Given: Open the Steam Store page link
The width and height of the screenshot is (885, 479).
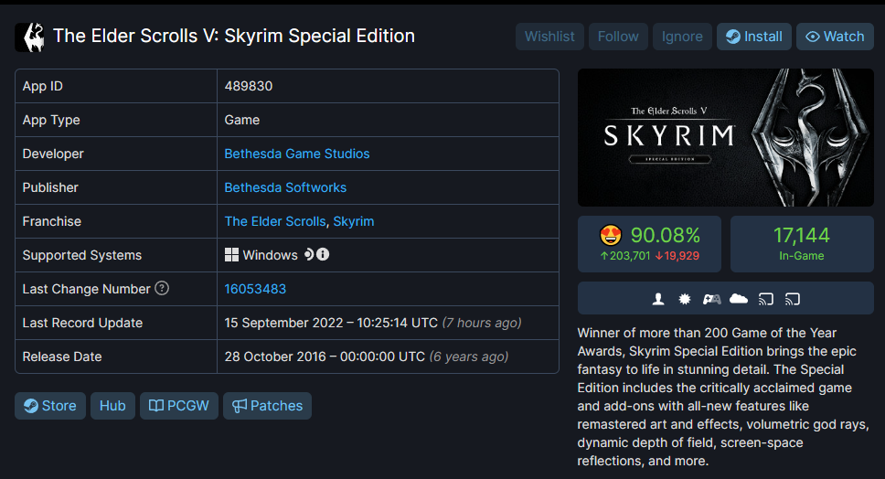Looking at the screenshot, I should coord(50,406).
